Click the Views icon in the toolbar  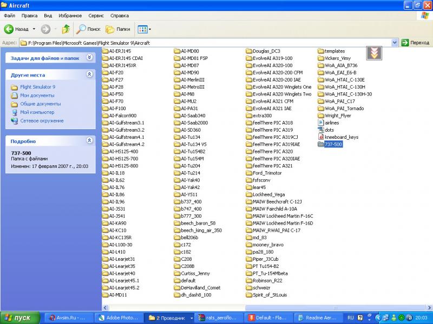tap(142, 29)
